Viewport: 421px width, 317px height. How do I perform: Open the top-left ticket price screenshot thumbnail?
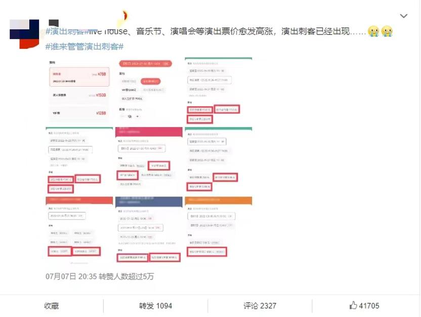click(77, 89)
